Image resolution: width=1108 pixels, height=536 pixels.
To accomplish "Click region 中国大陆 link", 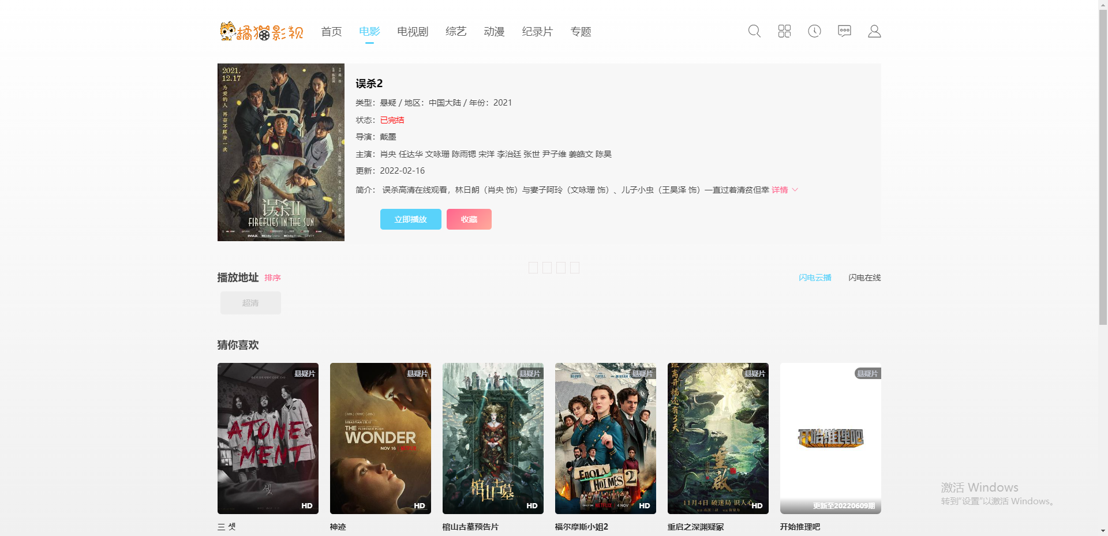I will [x=445, y=103].
